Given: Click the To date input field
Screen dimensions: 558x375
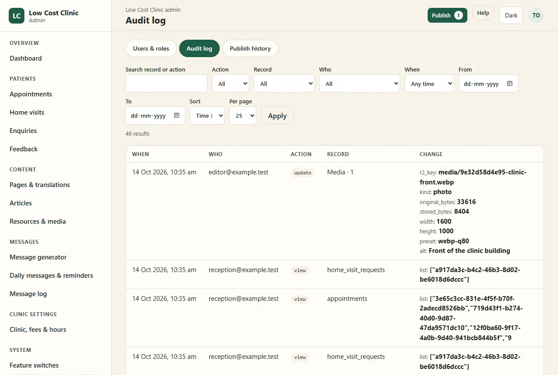Looking at the screenshot, I should click(x=155, y=116).
